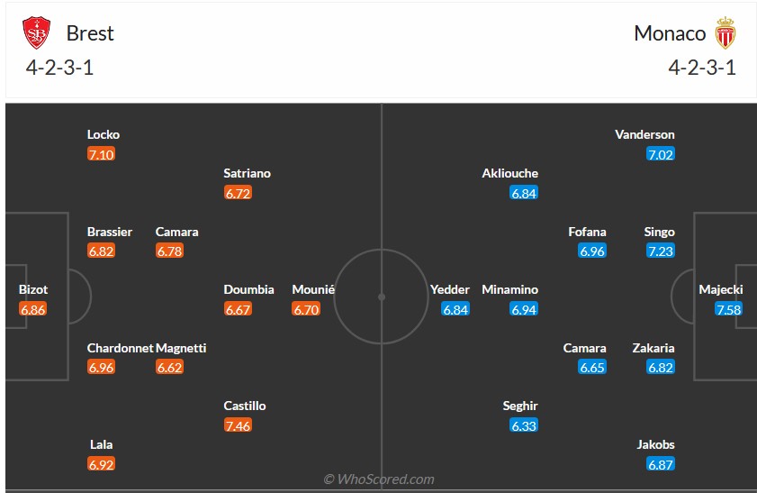Click the WhoScored.com watermark link
This screenshot has height=493, width=757.
click(379, 479)
